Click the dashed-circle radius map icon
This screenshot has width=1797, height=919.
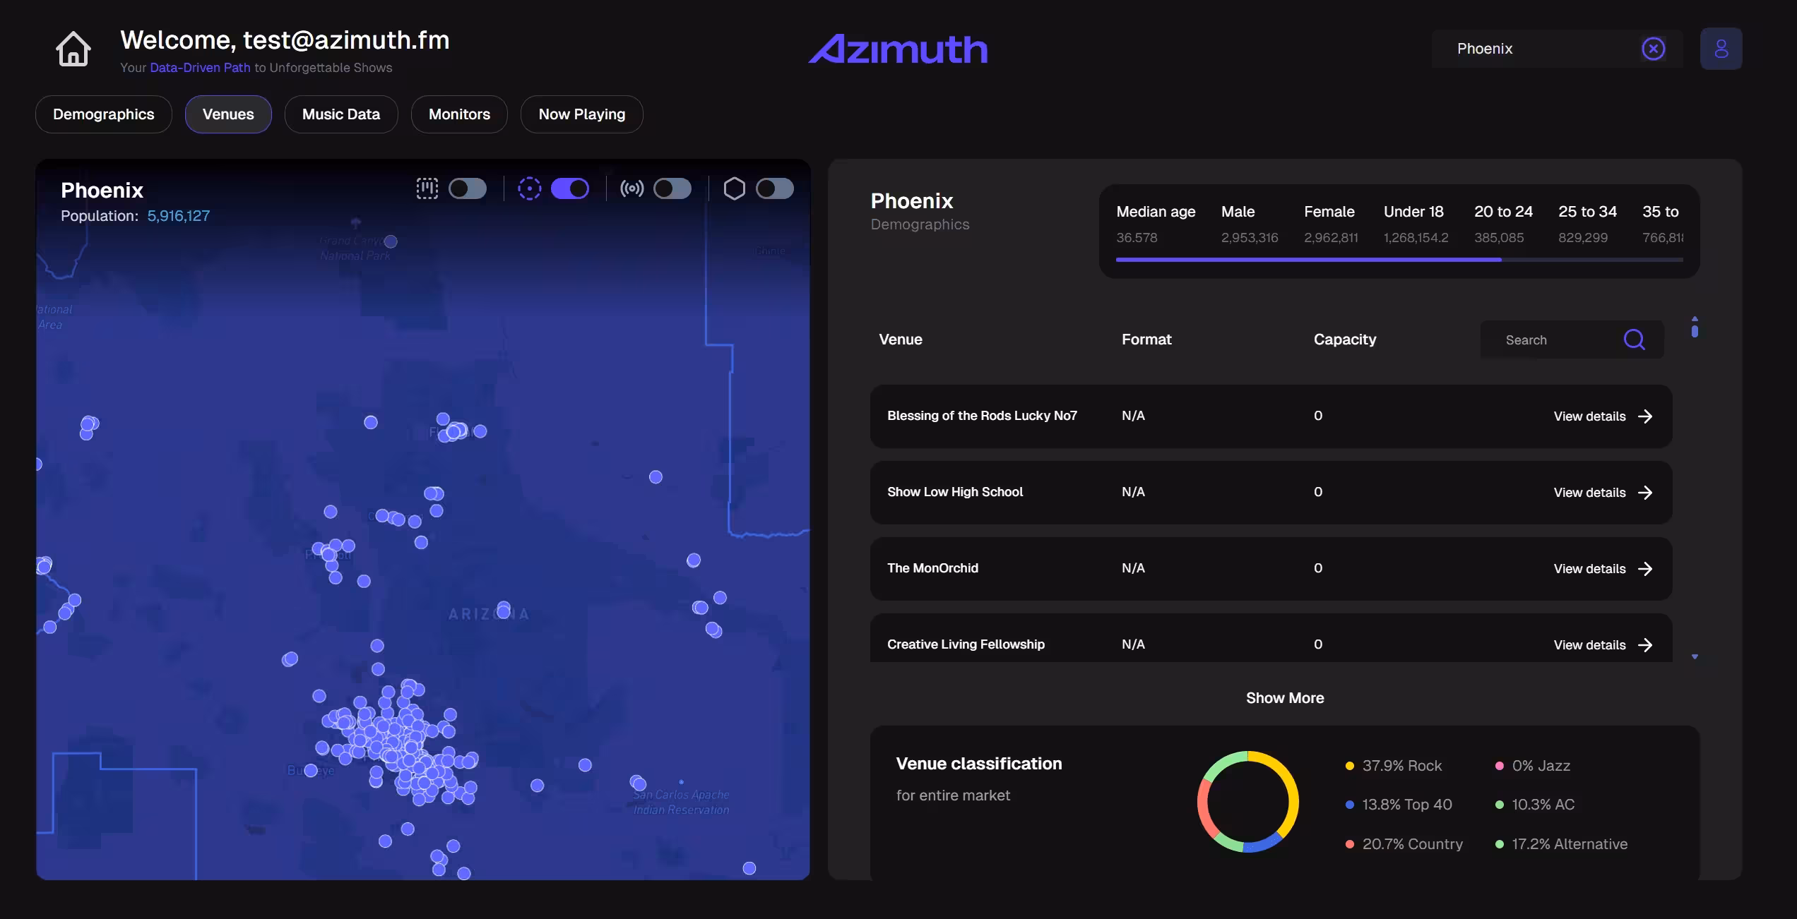pyautogui.click(x=530, y=188)
